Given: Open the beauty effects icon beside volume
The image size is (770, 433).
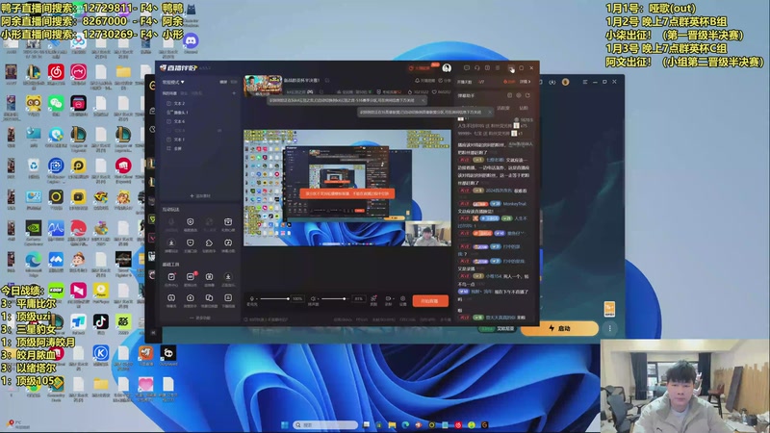Looking at the screenshot, I should (x=373, y=298).
